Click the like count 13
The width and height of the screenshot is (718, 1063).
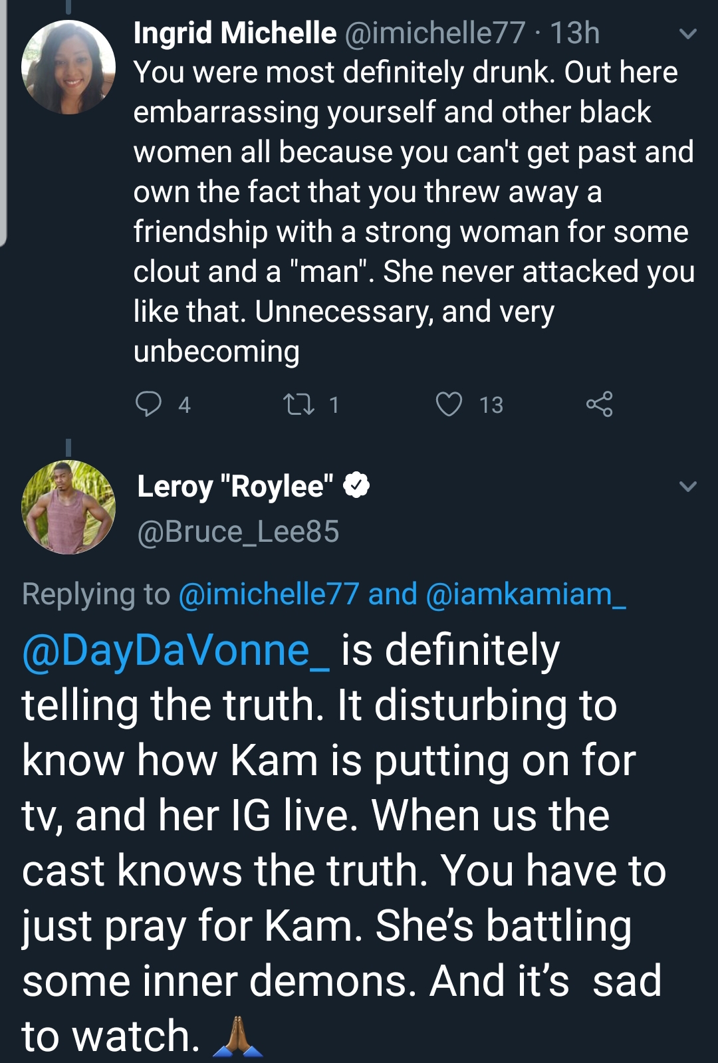click(x=491, y=405)
